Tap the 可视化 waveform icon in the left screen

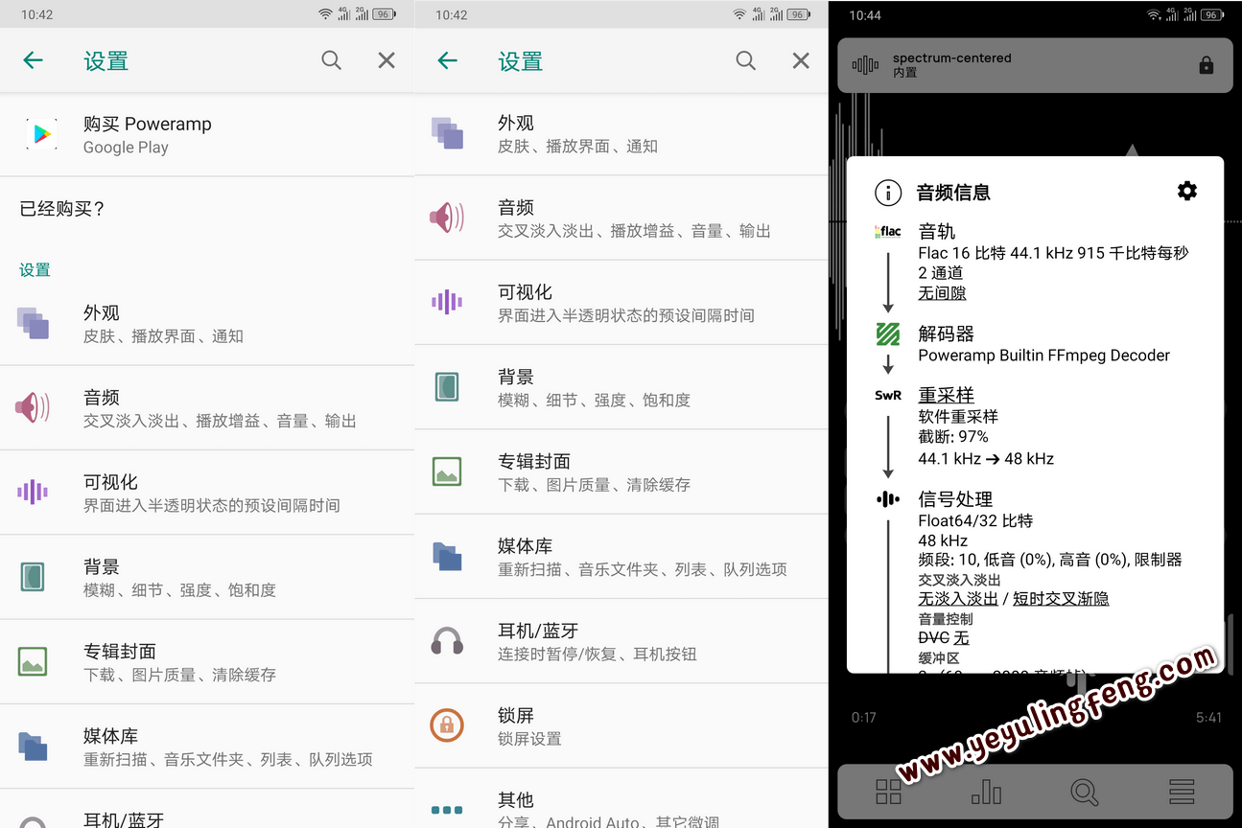[x=33, y=492]
